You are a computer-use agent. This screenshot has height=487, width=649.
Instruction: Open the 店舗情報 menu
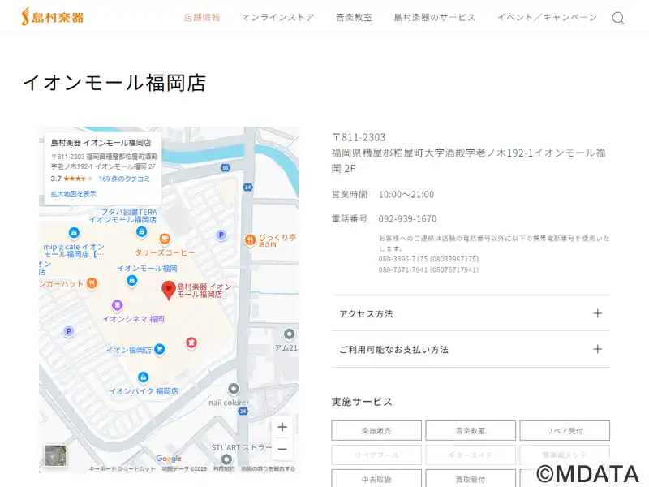tap(201, 17)
